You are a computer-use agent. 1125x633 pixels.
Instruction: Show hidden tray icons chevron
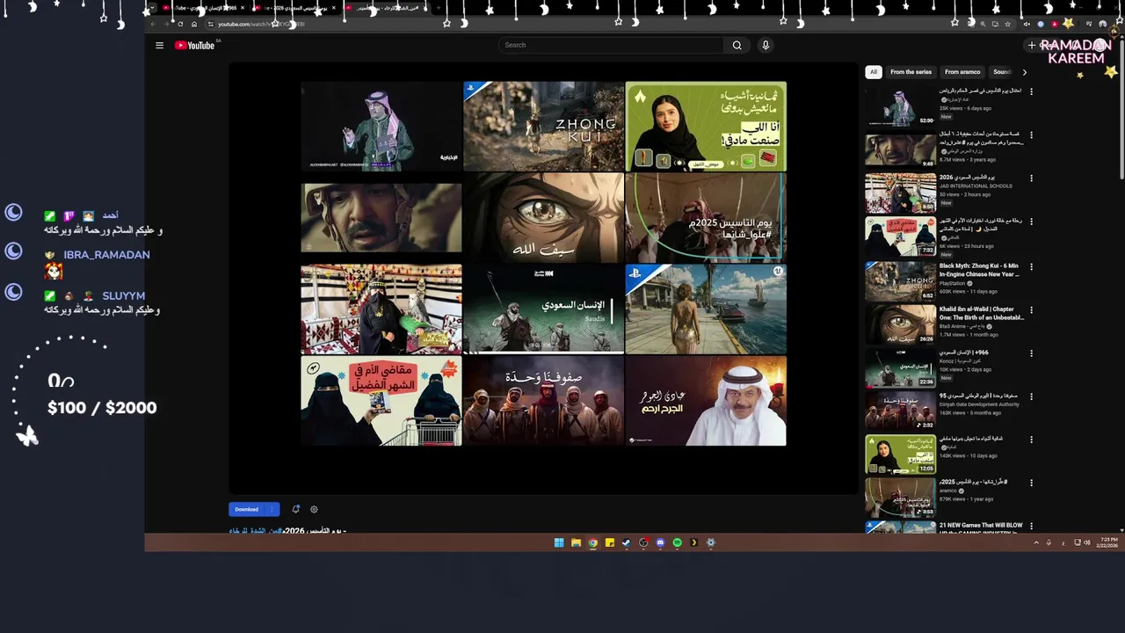tap(1036, 542)
